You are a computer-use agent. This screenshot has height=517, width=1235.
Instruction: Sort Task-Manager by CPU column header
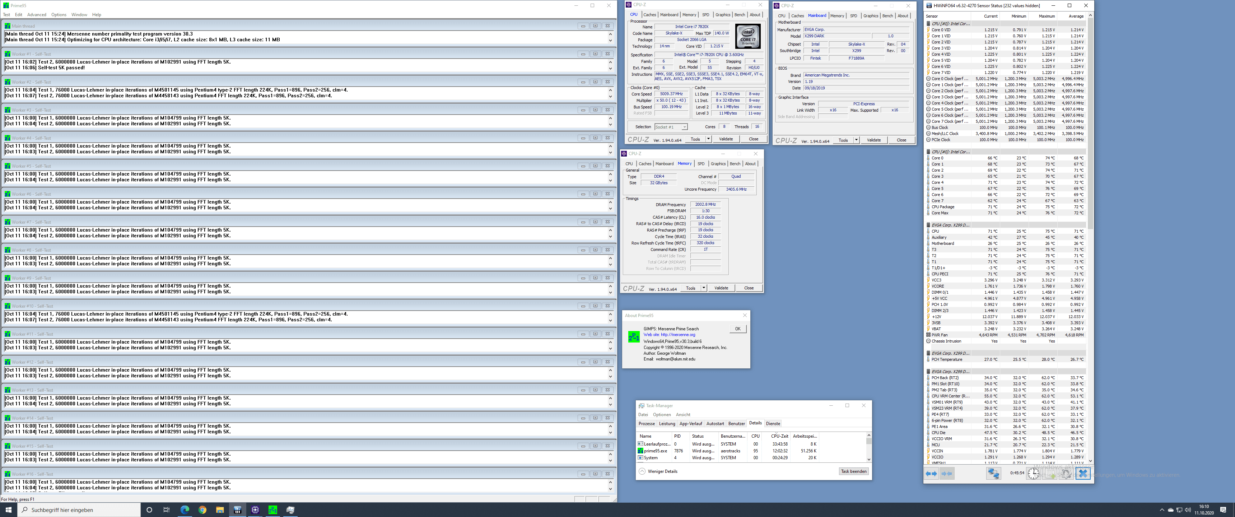[755, 437]
